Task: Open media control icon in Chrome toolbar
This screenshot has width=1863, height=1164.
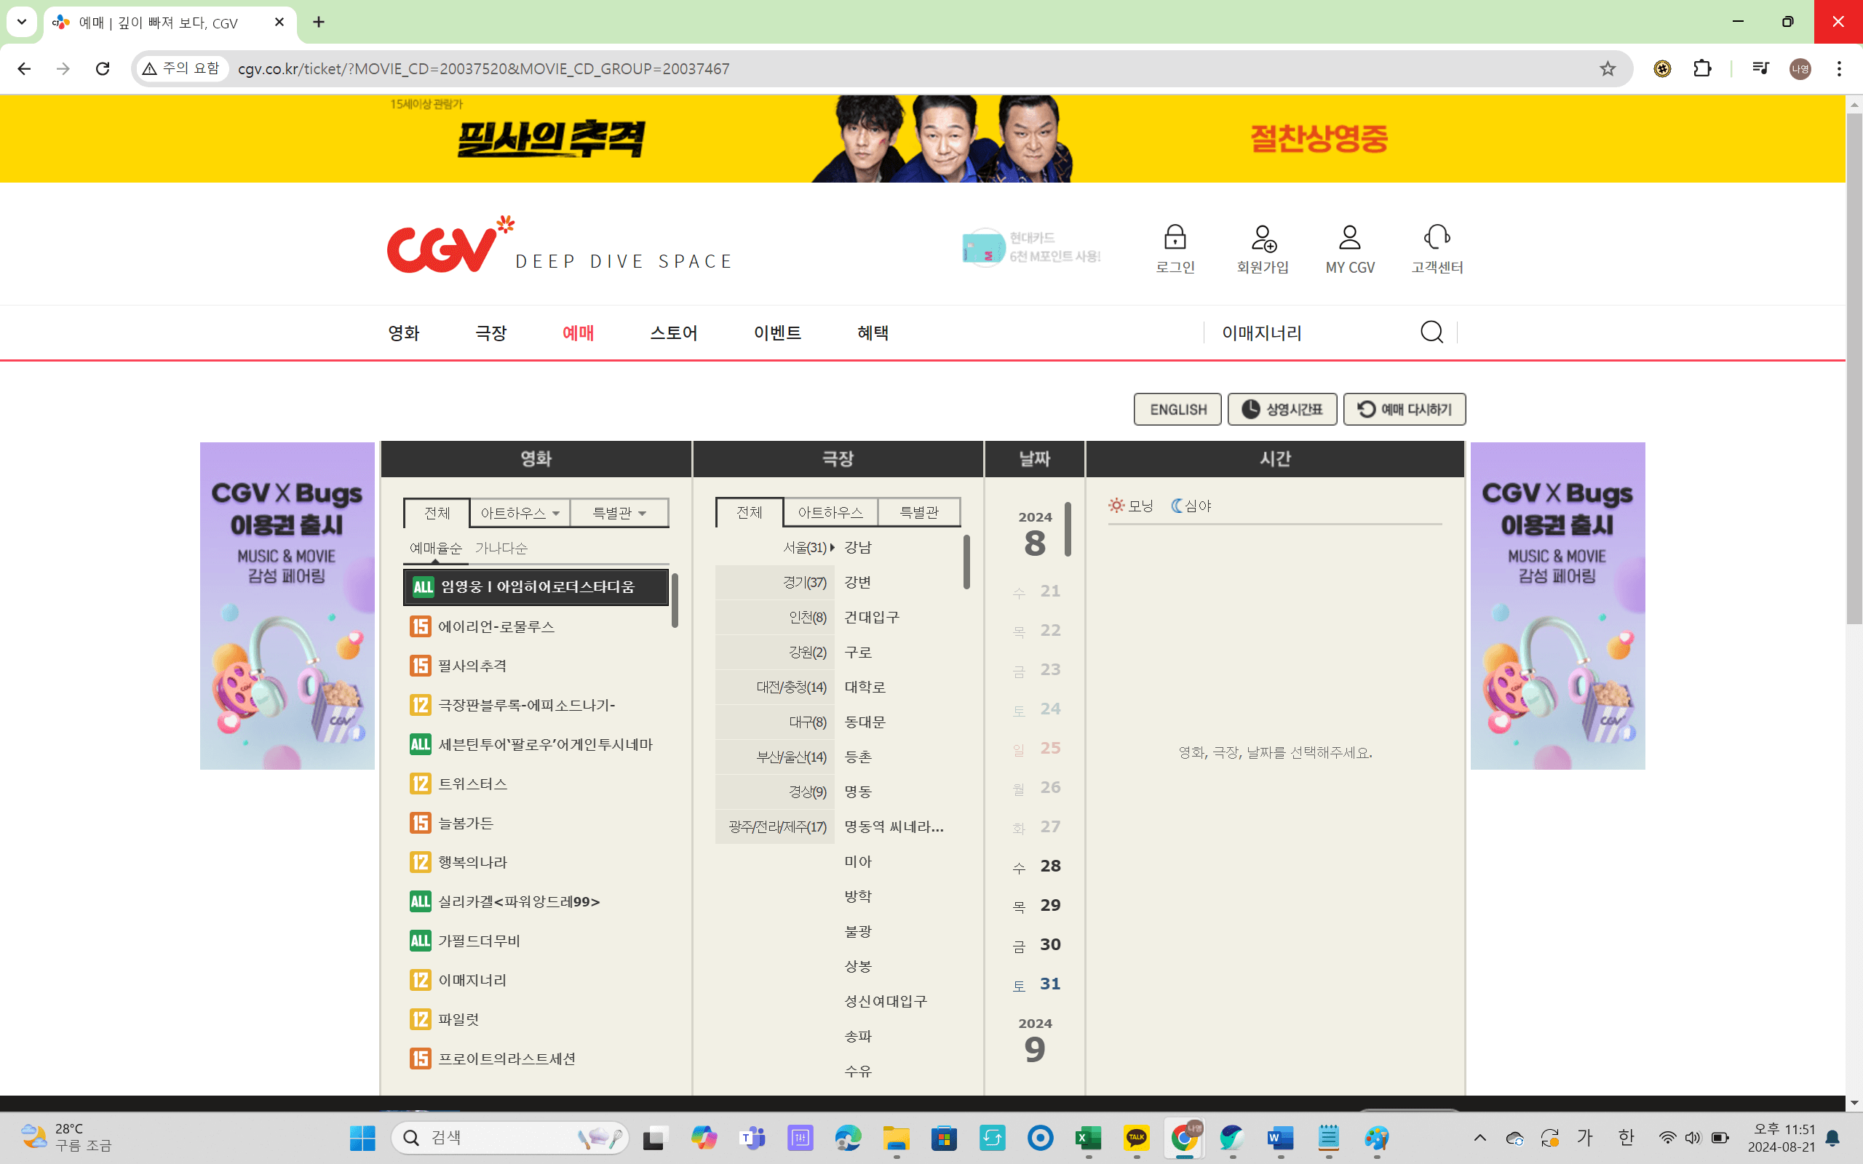Action: (1760, 68)
